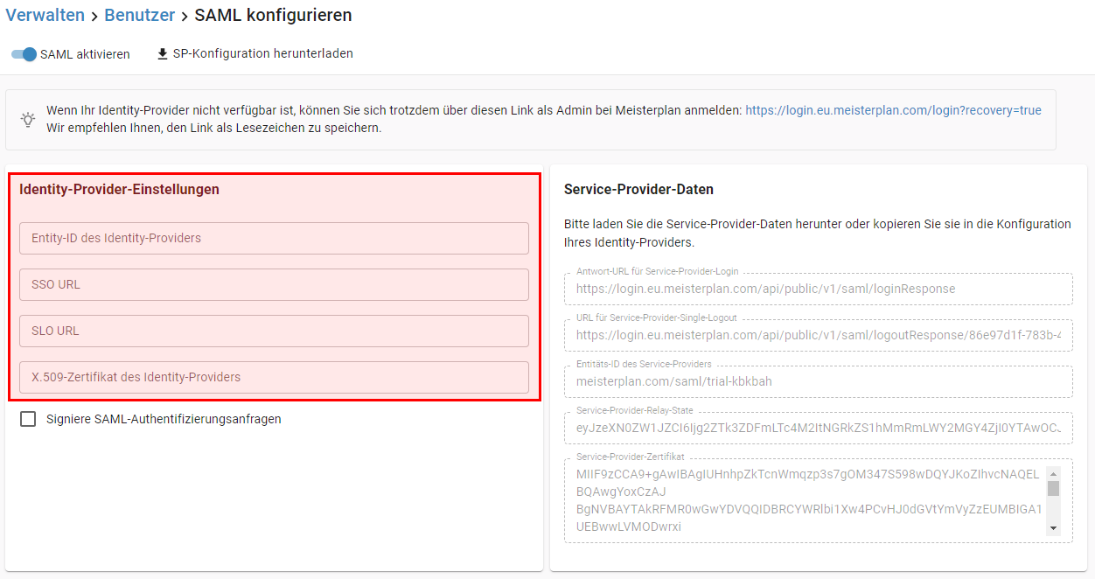Click into the SSO URL field
The image size is (1095, 579).
click(x=274, y=284)
